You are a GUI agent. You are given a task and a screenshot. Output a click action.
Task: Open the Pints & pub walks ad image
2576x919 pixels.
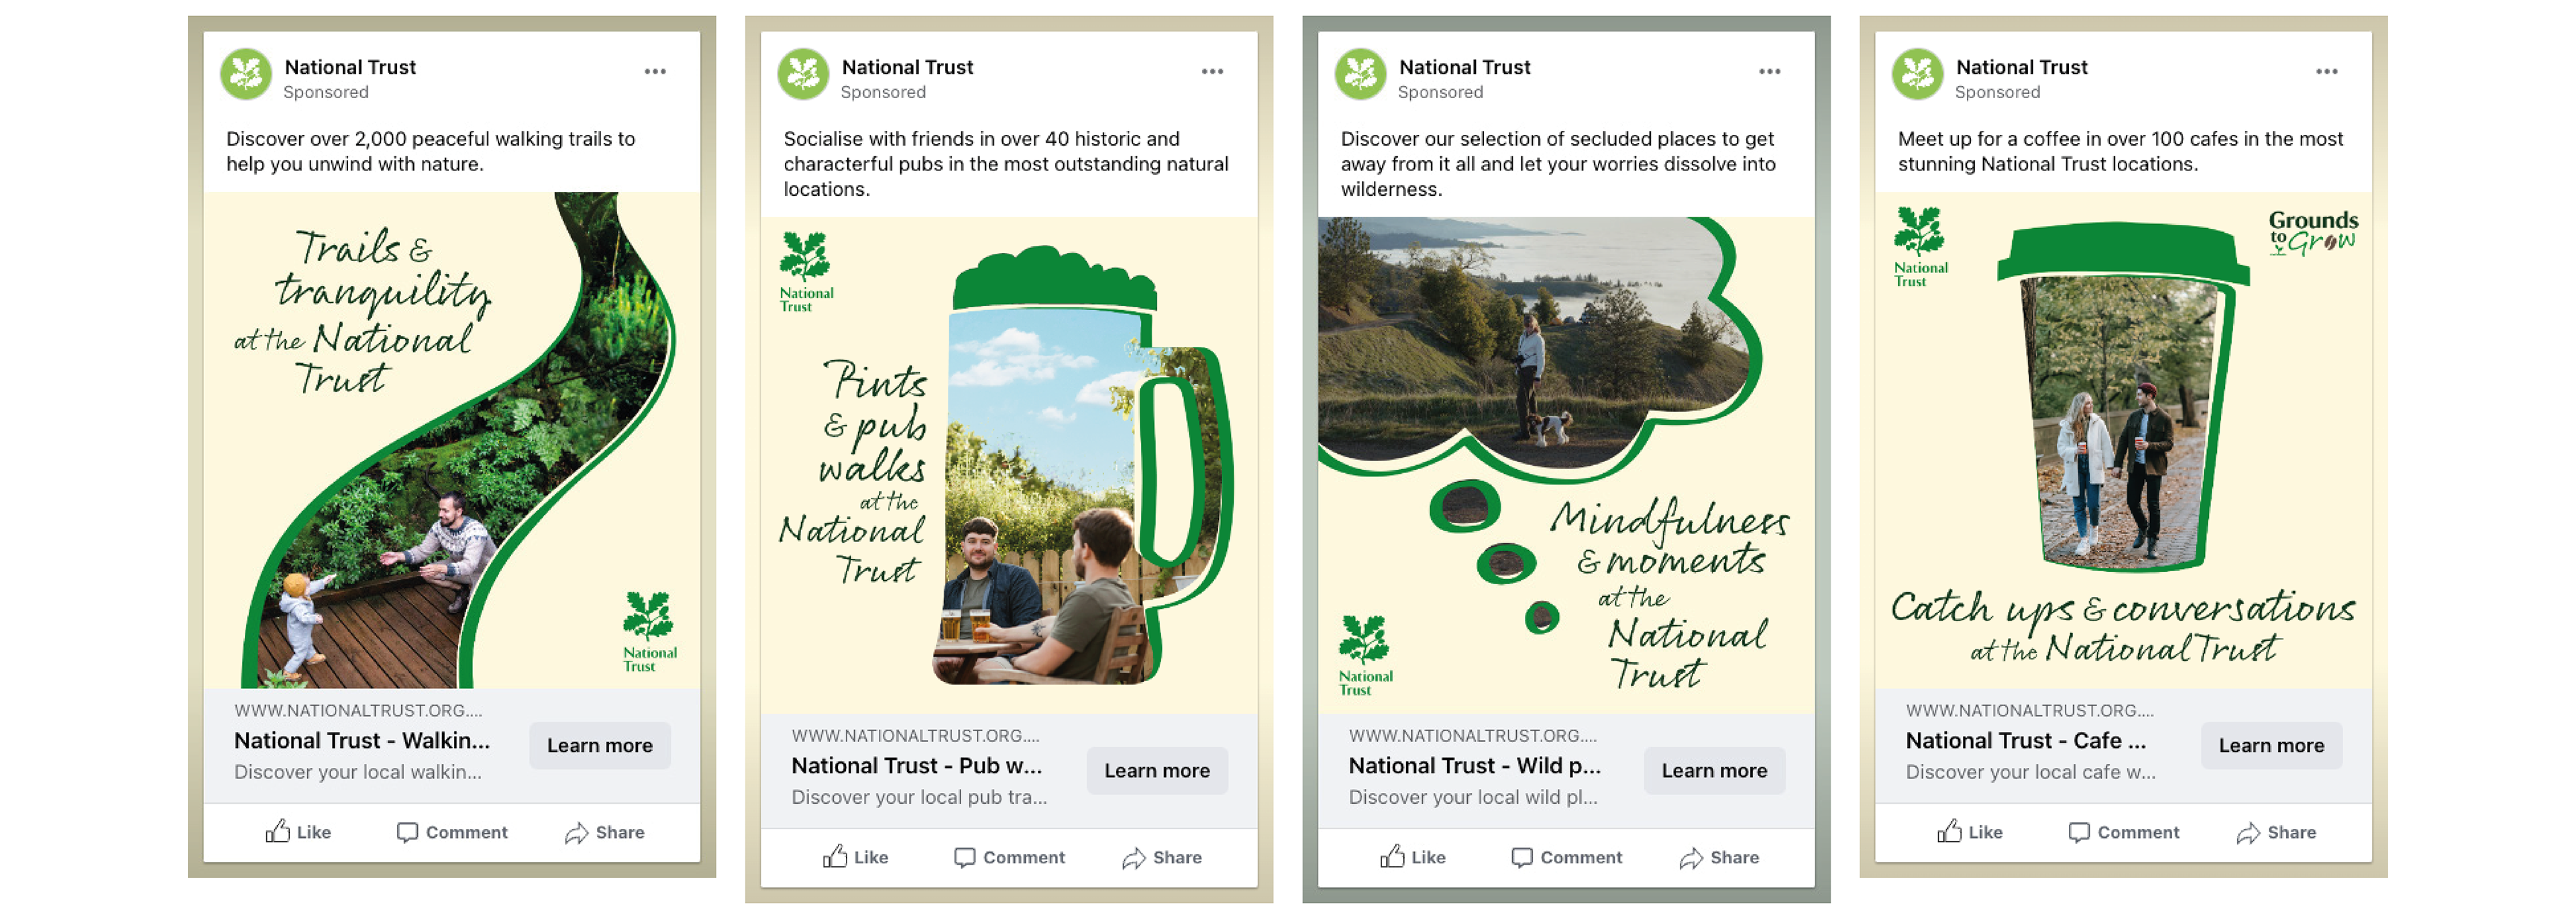[x=1009, y=465]
